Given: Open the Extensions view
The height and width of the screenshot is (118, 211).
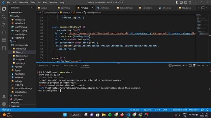Looking at the screenshot, I should [4, 40].
